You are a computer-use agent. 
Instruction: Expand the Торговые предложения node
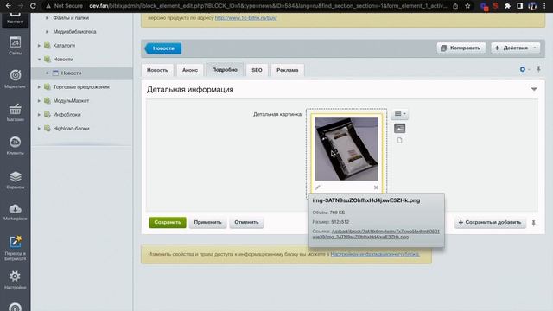39,86
